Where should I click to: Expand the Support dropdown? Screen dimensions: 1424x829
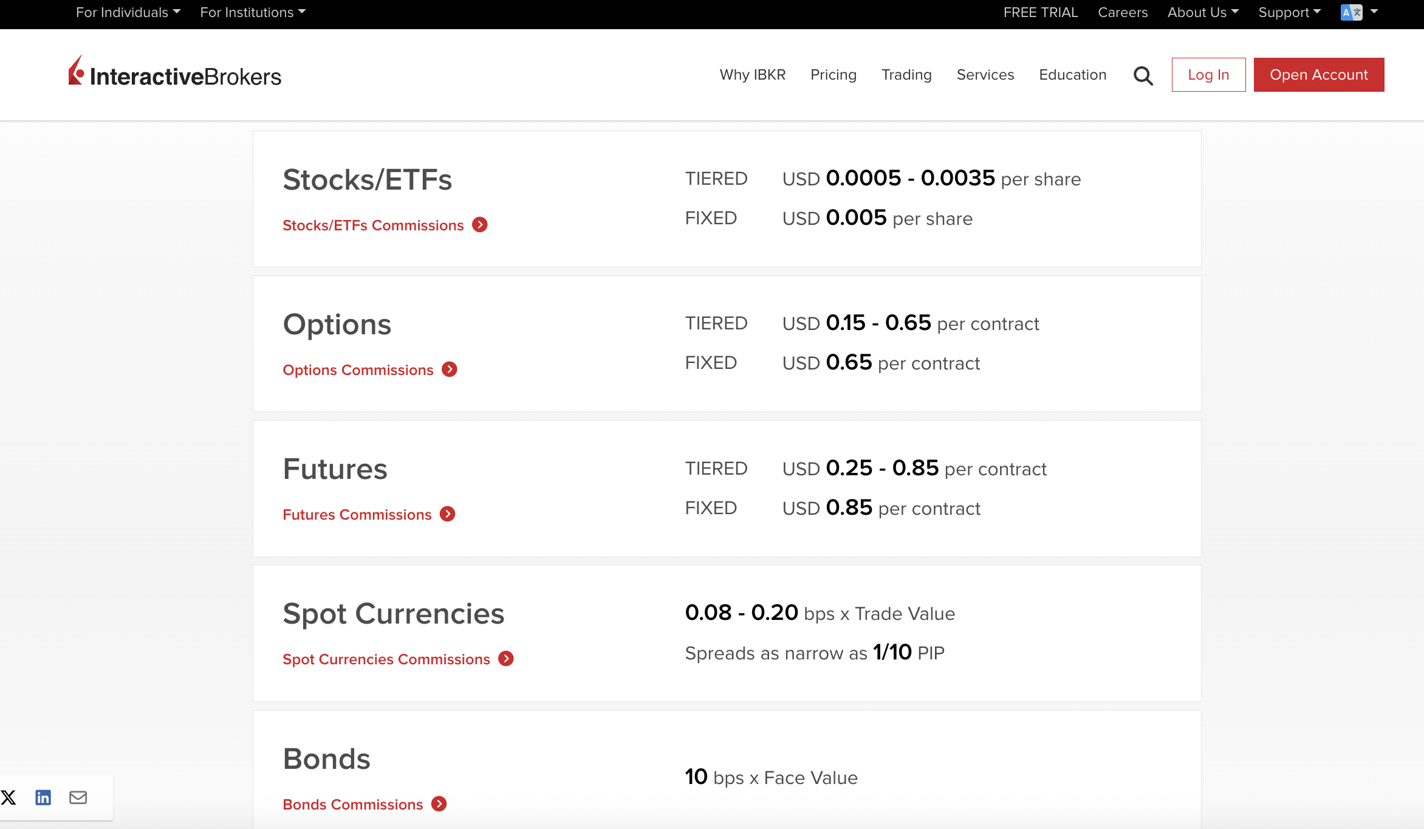pyautogui.click(x=1290, y=12)
